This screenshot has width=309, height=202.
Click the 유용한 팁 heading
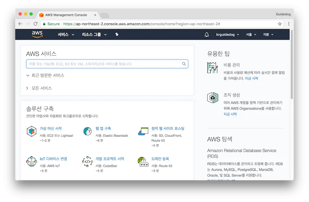pos(218,54)
